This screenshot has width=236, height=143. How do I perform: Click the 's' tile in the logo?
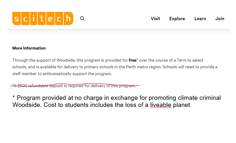click(x=17, y=18)
